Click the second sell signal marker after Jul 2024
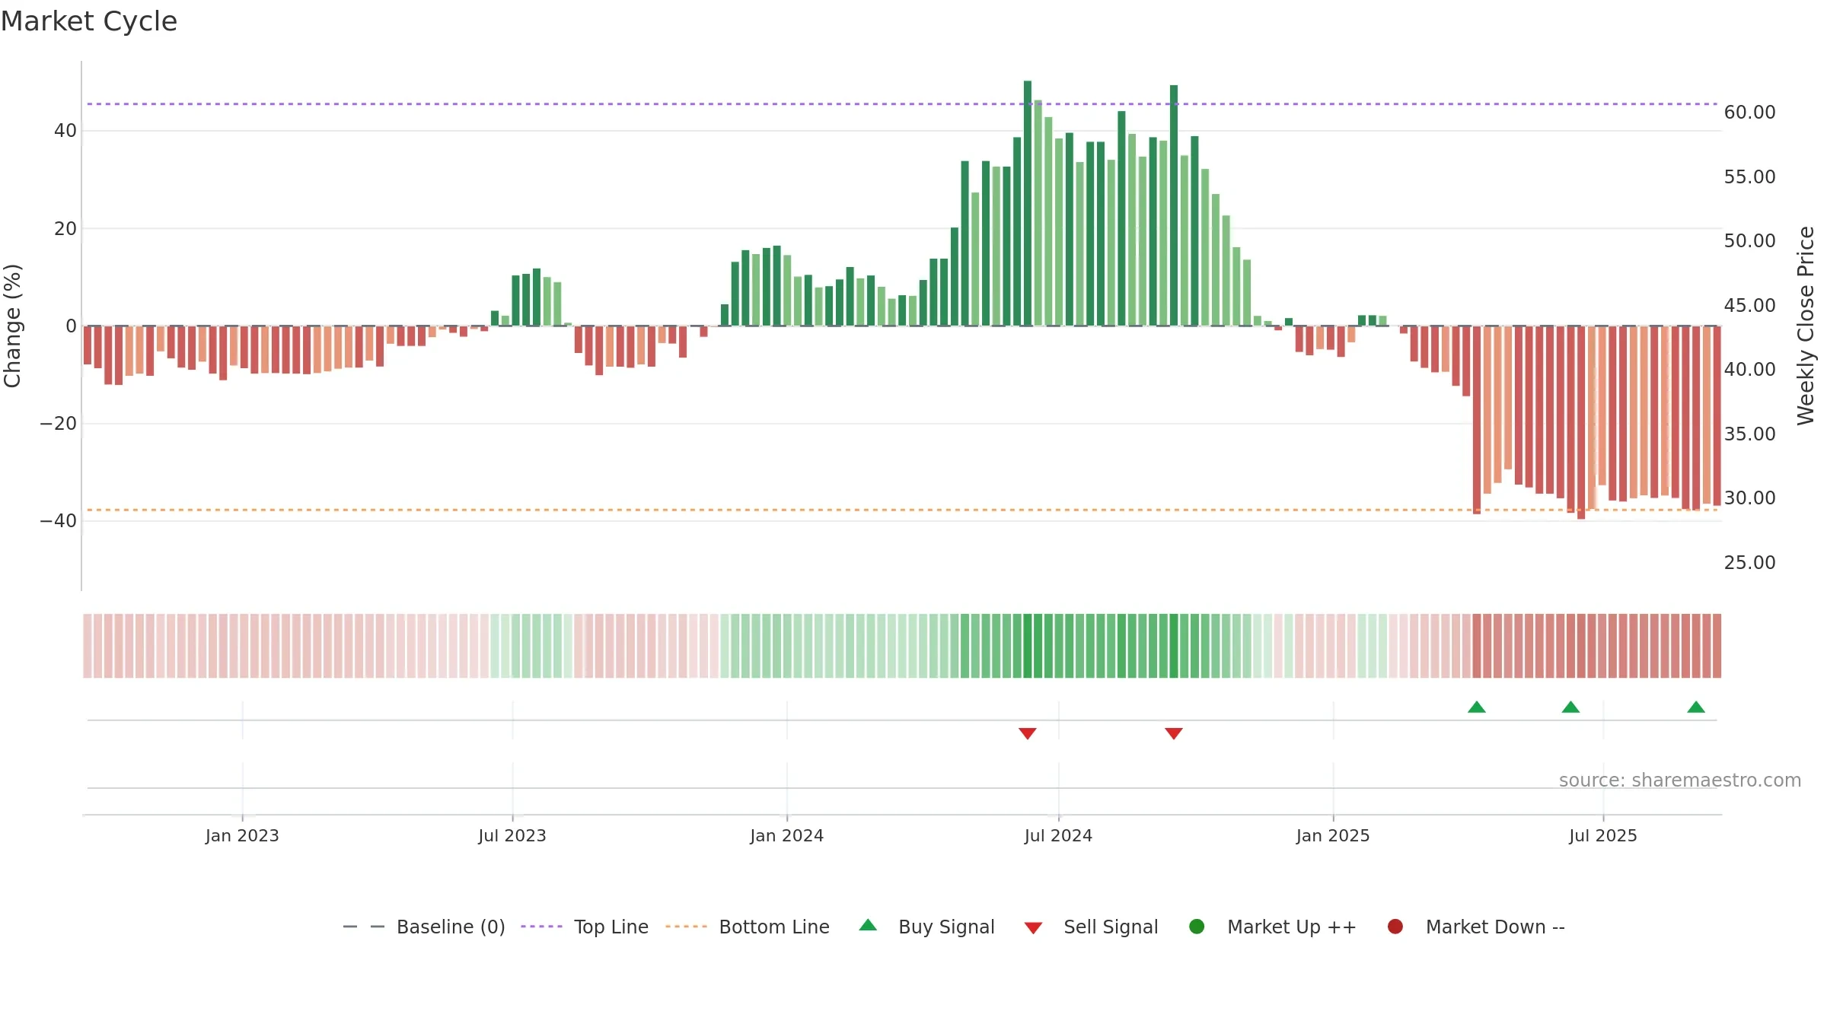 pos(1174,733)
